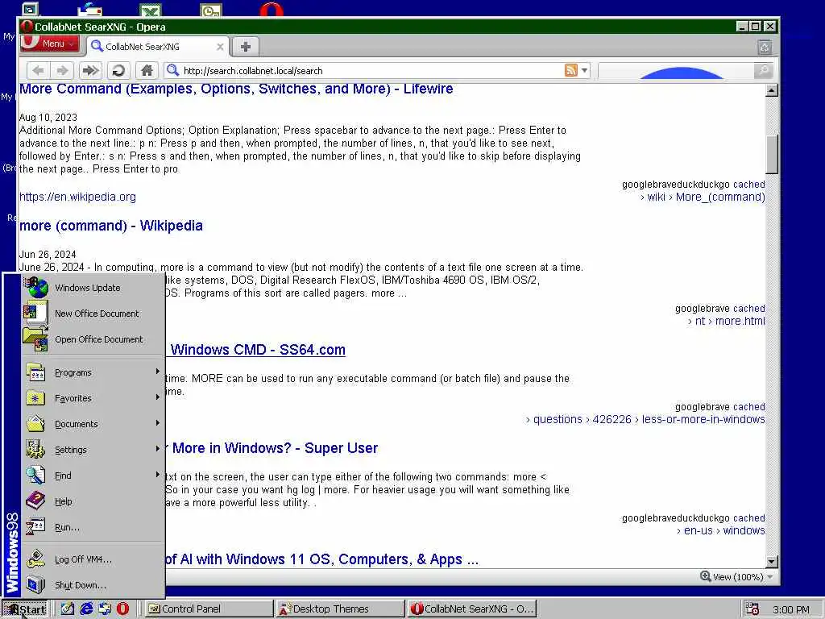The image size is (825, 619).
Task: Open the less-or-more-in-windows breadcrumb link
Action: tap(703, 419)
